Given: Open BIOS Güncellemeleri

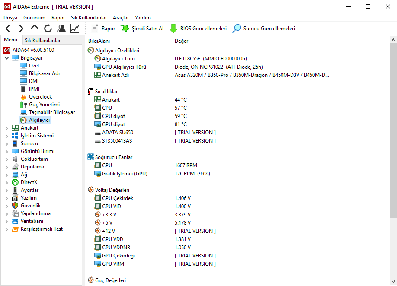Looking at the screenshot, I should click(198, 29).
